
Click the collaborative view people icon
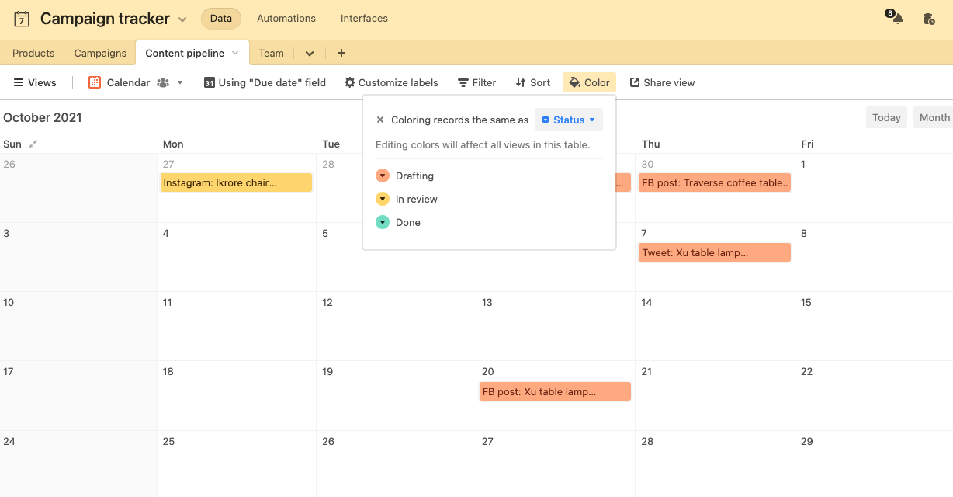163,82
